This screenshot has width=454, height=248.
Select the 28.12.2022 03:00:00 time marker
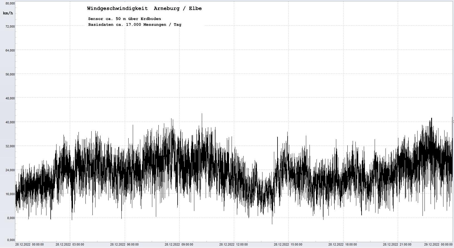70,245
